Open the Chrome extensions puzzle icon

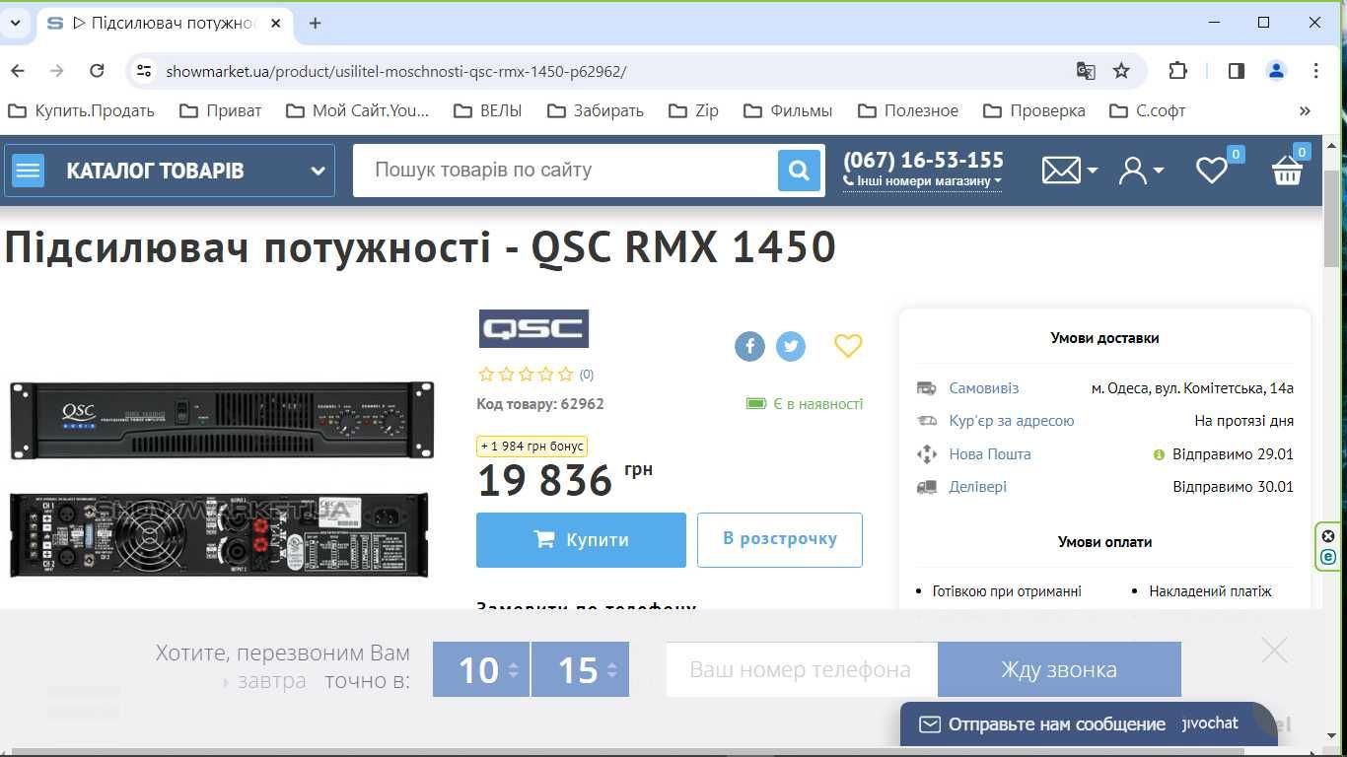point(1177,71)
